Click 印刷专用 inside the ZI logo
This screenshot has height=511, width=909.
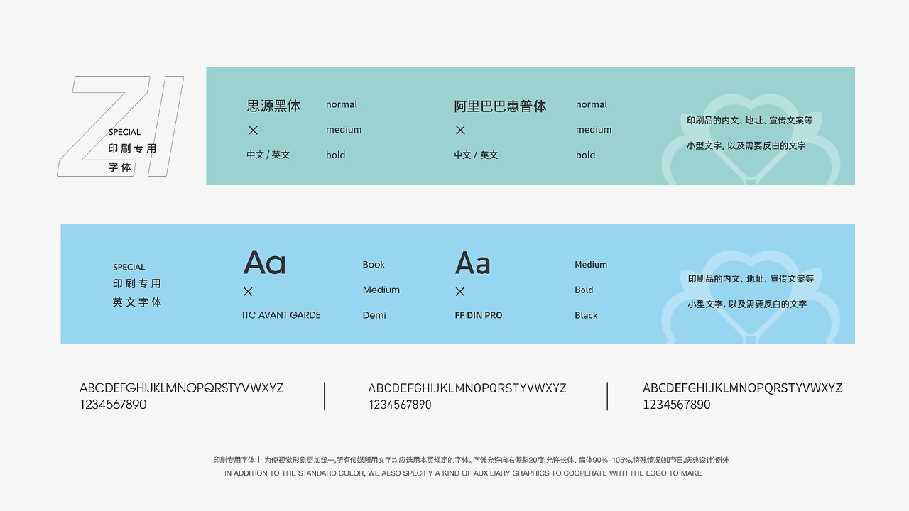pyautogui.click(x=132, y=148)
